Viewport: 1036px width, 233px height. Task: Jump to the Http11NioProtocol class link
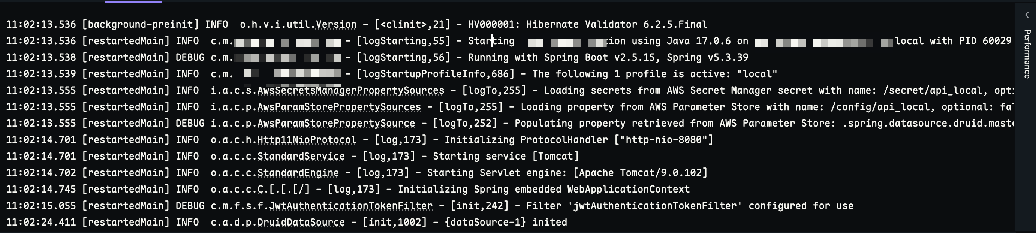(x=307, y=140)
